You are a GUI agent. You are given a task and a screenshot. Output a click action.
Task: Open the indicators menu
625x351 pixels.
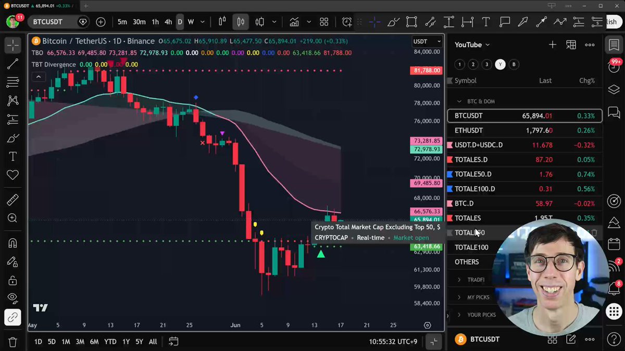coord(294,22)
